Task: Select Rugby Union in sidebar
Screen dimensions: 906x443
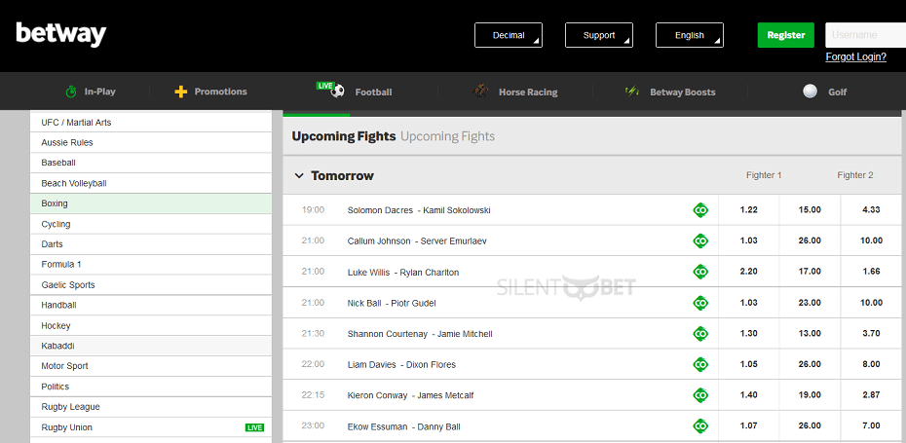Action: (151, 427)
